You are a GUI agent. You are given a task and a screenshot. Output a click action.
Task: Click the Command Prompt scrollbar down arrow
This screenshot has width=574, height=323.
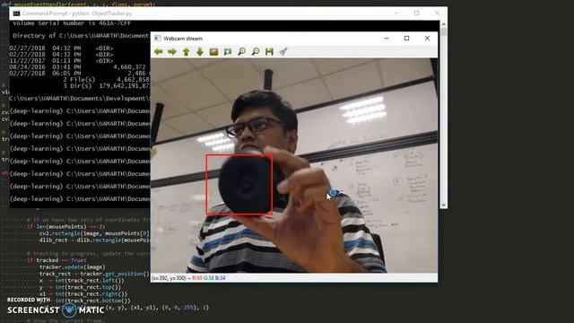pos(444,205)
